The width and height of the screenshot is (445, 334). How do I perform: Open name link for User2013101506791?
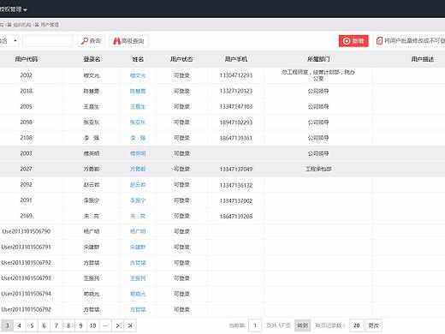[138, 247]
